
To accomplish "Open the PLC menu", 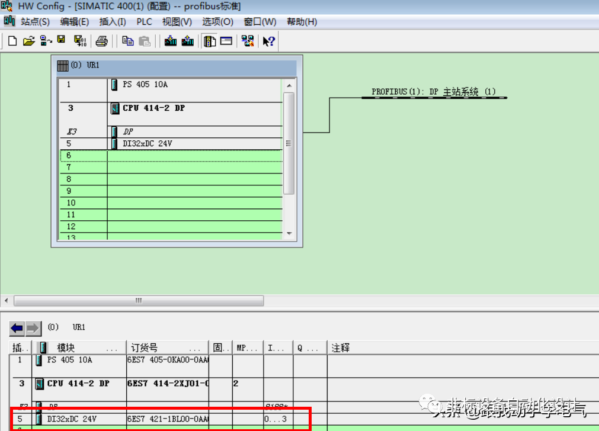I will 144,21.
